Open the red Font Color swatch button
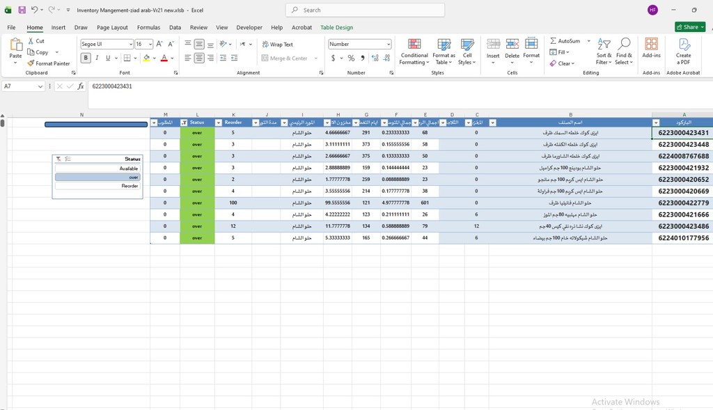The width and height of the screenshot is (713, 410). (164, 58)
